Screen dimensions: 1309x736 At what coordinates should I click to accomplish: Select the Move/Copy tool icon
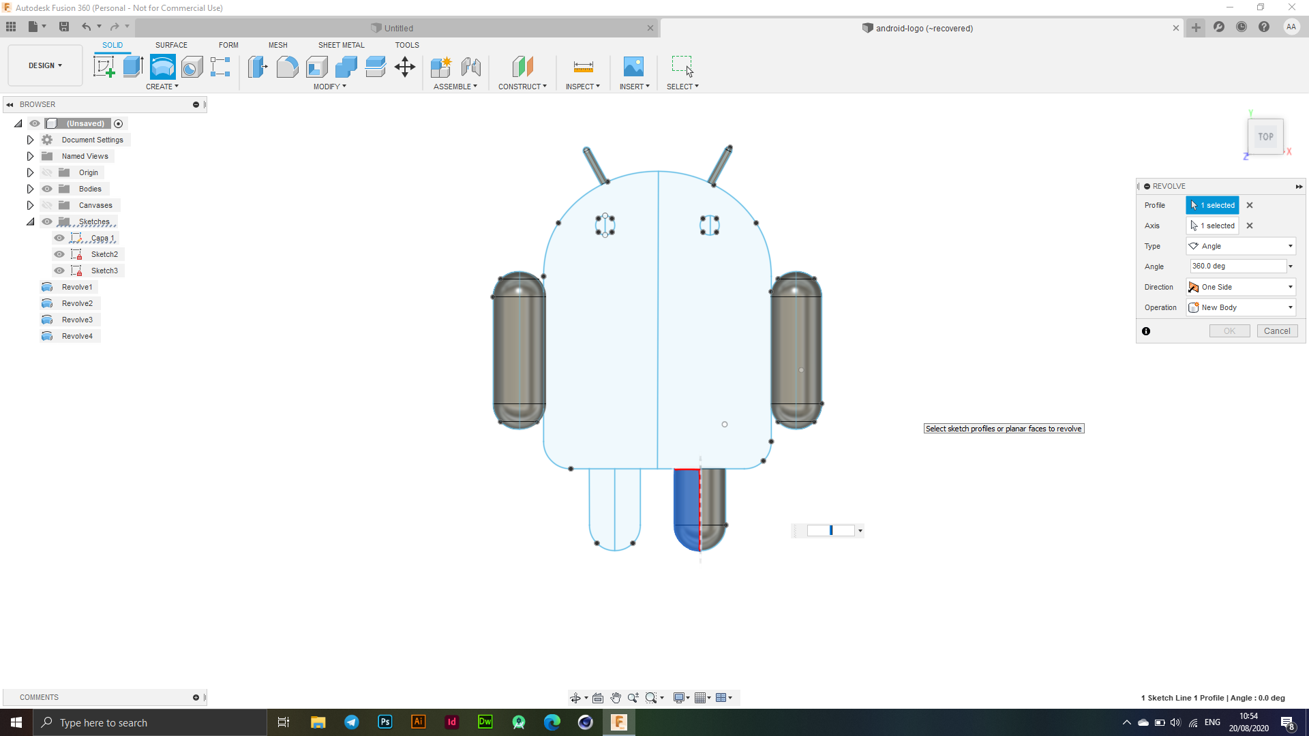404,67
